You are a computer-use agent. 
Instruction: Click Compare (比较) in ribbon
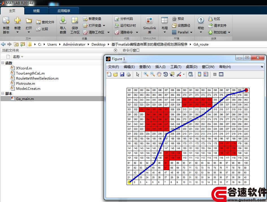coord(42,29)
